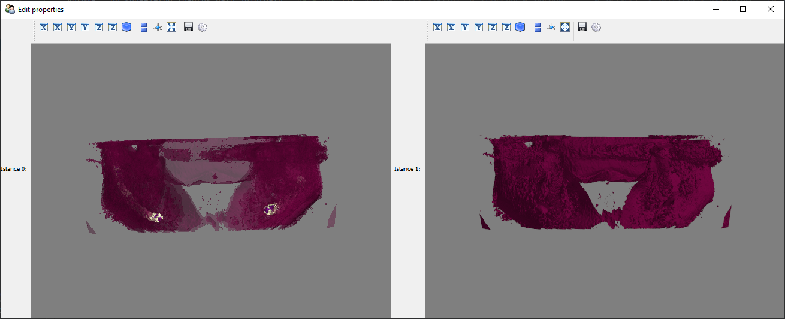785x319 pixels.
Task: Click axes orientation icon in Istance 0 toolbar
Action: (x=158, y=27)
